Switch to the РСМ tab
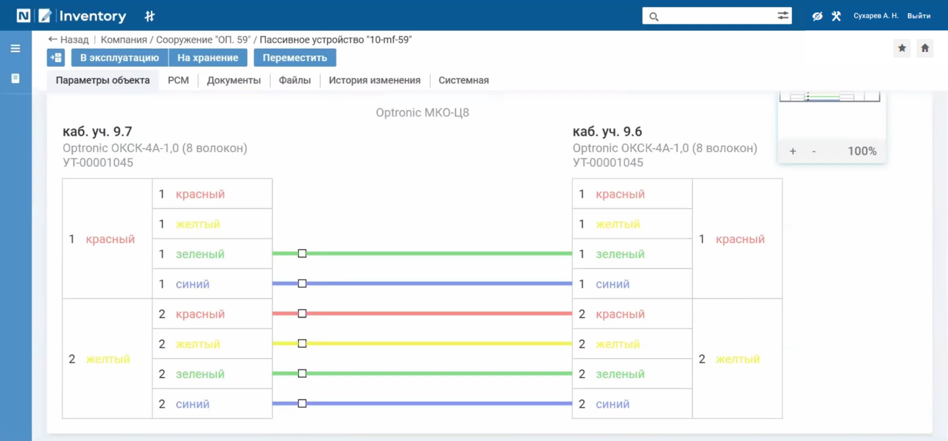 pos(178,80)
